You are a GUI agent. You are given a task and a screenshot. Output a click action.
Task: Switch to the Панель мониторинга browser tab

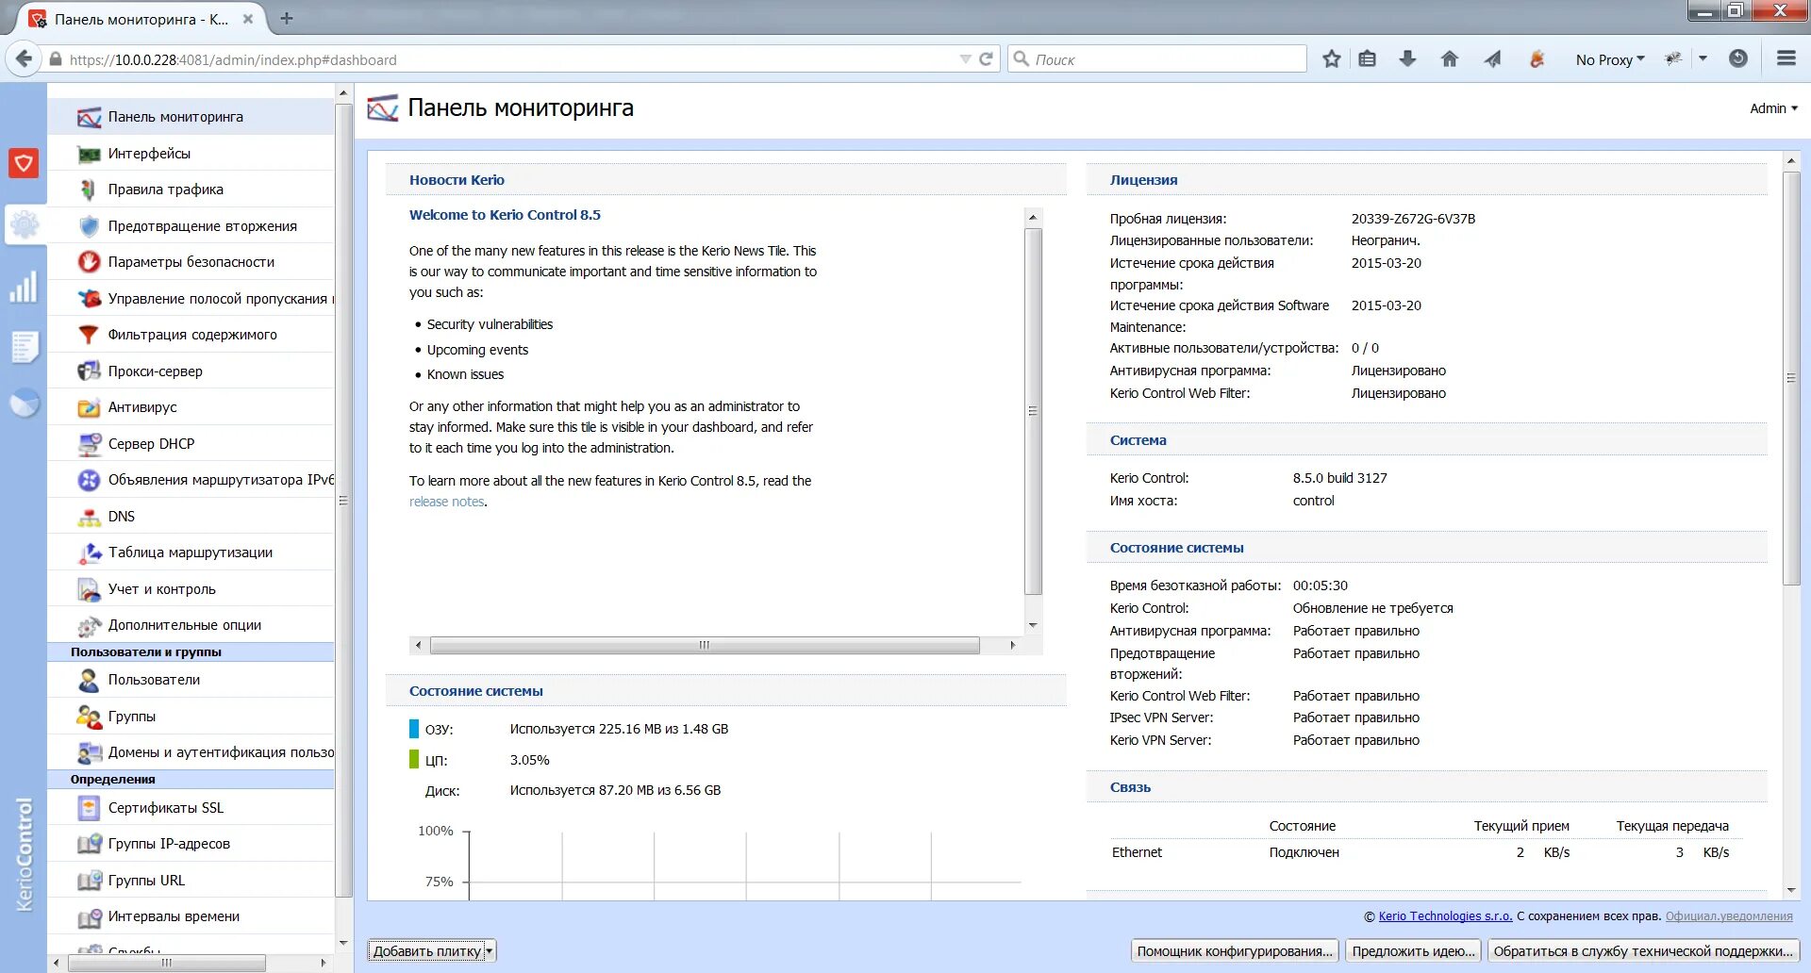click(141, 19)
